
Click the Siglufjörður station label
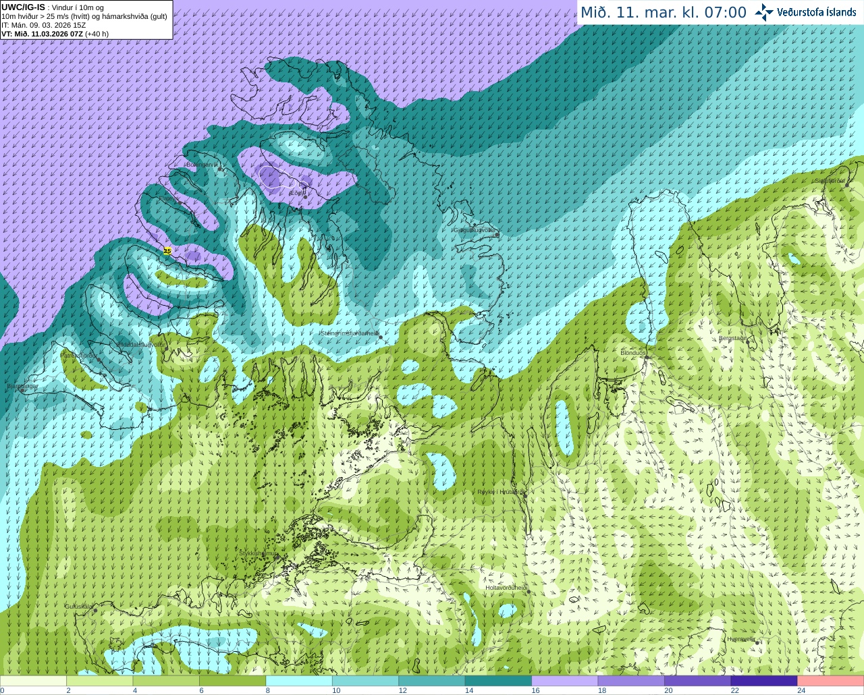(x=830, y=181)
